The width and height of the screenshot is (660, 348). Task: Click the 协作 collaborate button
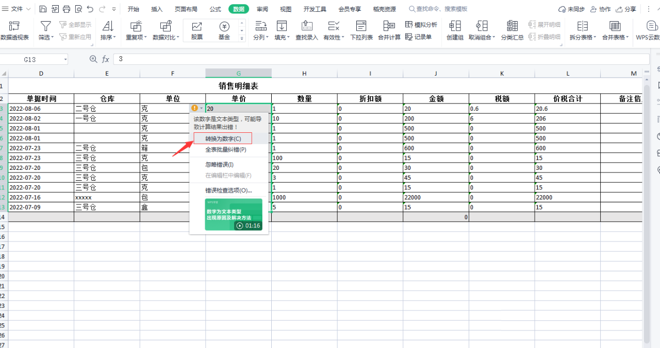click(600, 9)
